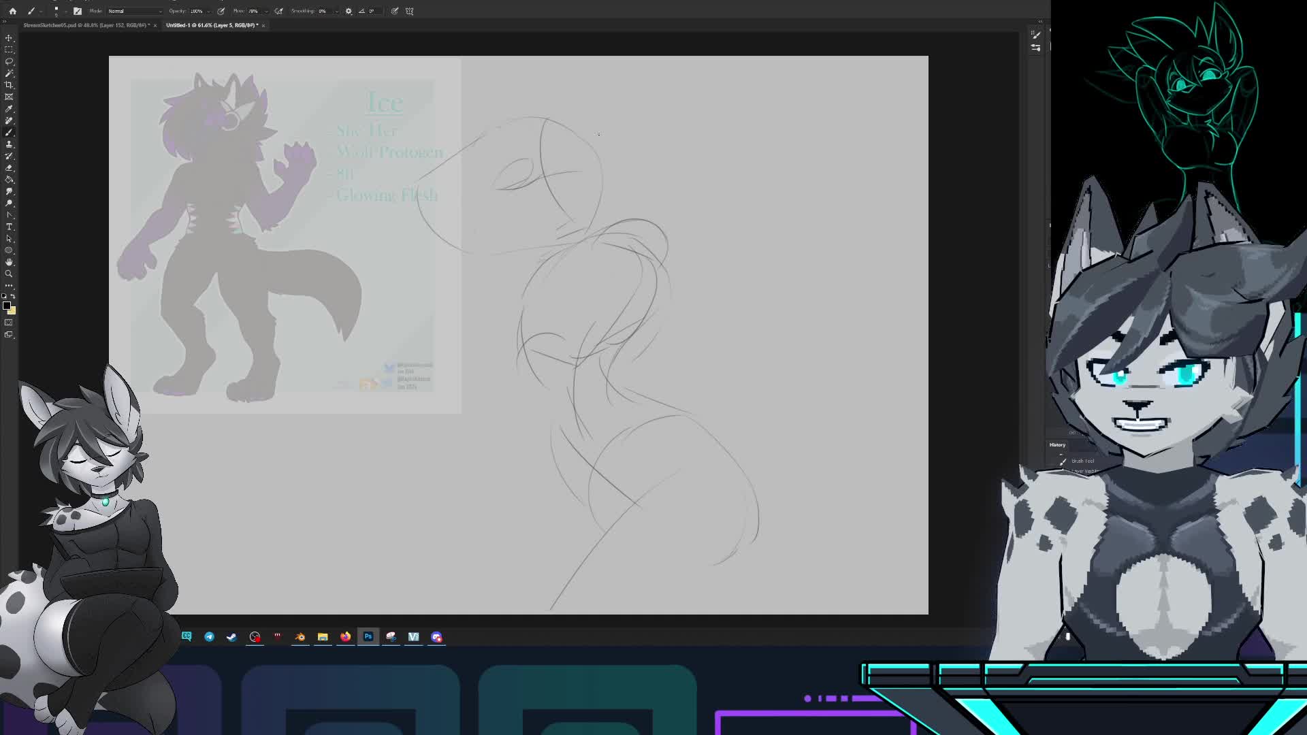Select the Frame tool
The height and width of the screenshot is (735, 1307).
click(x=9, y=97)
